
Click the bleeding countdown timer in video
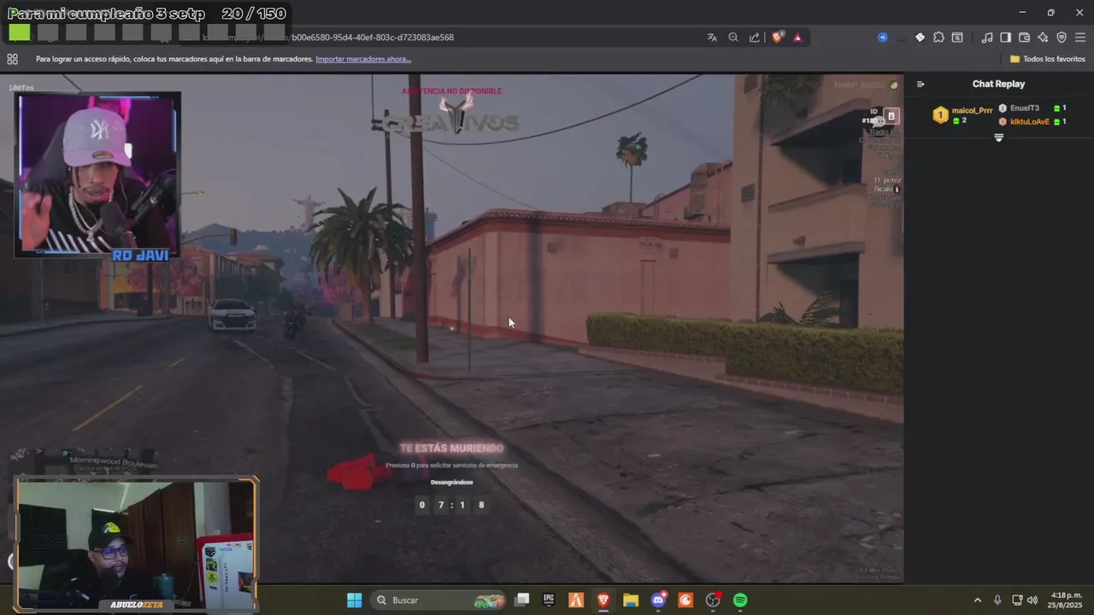point(451,505)
